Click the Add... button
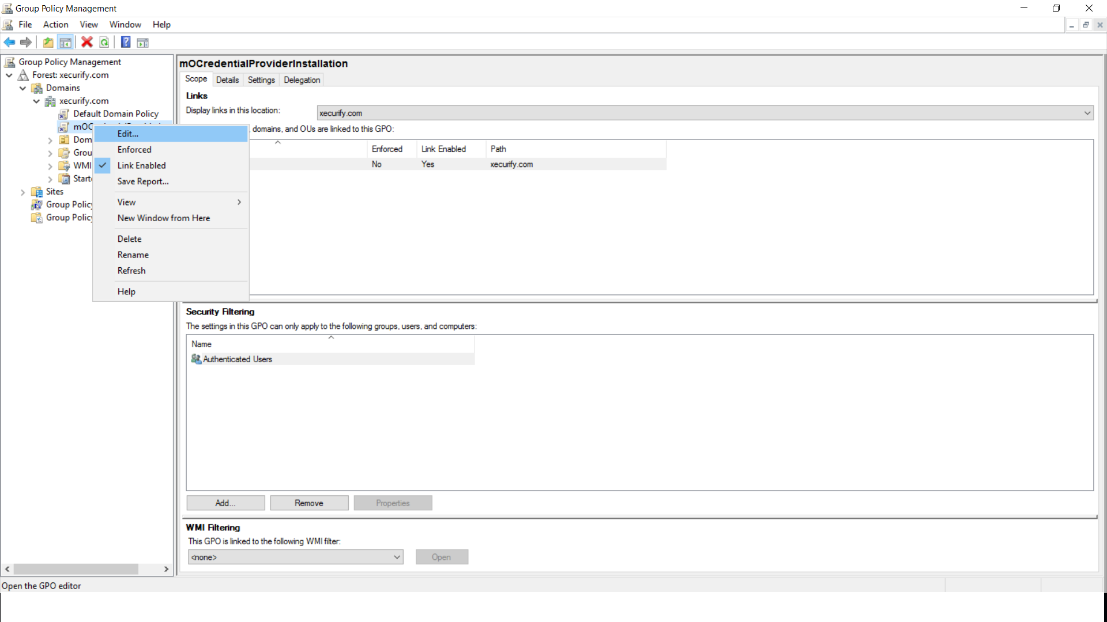The image size is (1107, 622). pyautogui.click(x=225, y=503)
